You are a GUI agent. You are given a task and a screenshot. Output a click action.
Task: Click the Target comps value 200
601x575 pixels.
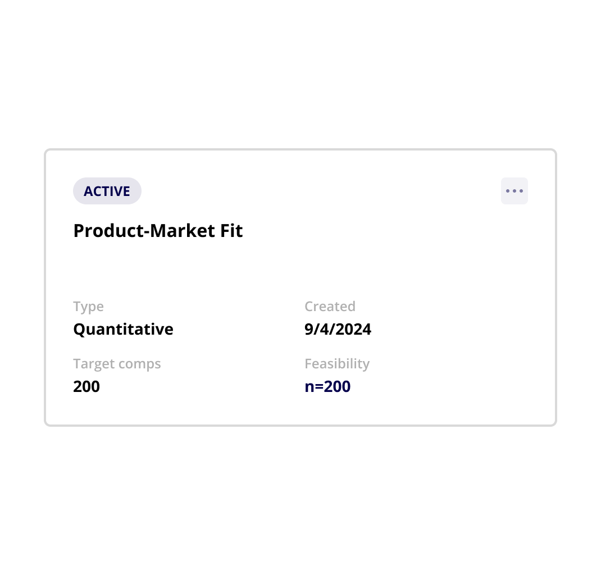pos(86,386)
